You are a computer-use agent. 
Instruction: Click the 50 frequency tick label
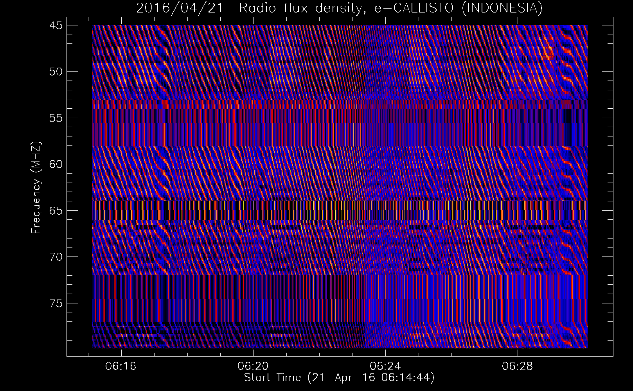(56, 72)
